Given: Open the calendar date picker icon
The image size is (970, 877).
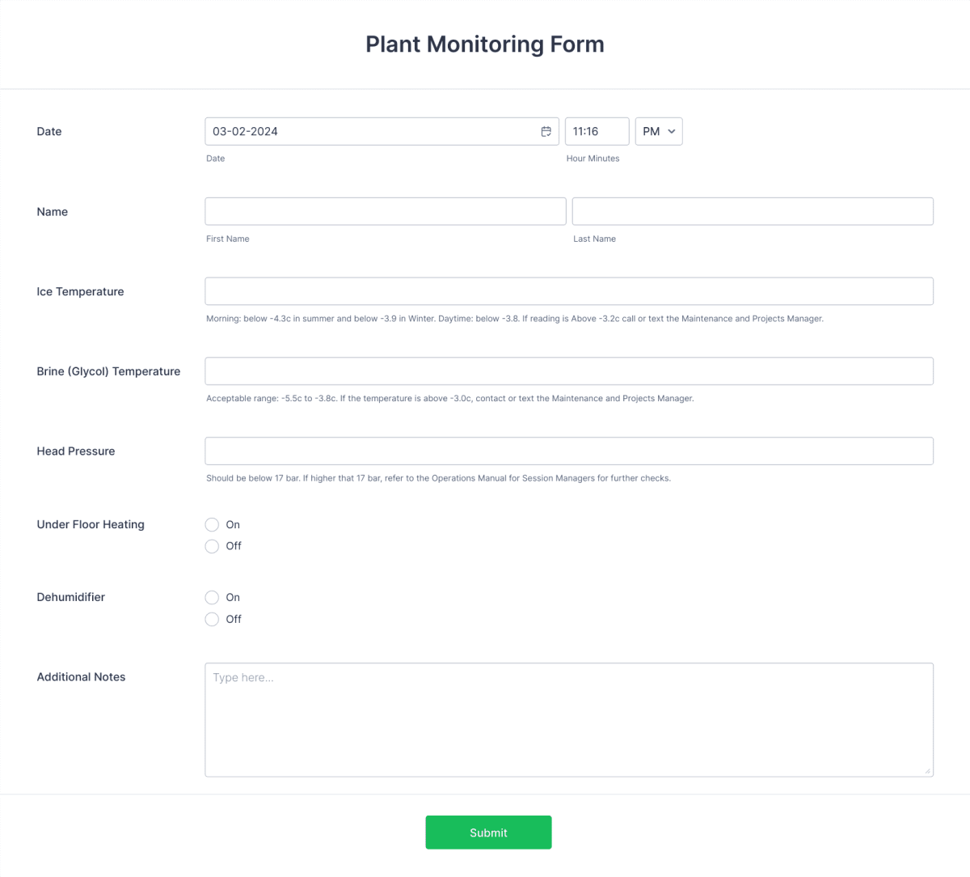Looking at the screenshot, I should (x=546, y=131).
